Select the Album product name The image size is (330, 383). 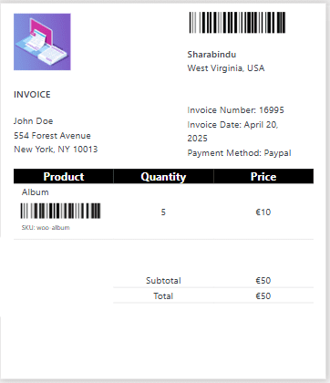(36, 192)
